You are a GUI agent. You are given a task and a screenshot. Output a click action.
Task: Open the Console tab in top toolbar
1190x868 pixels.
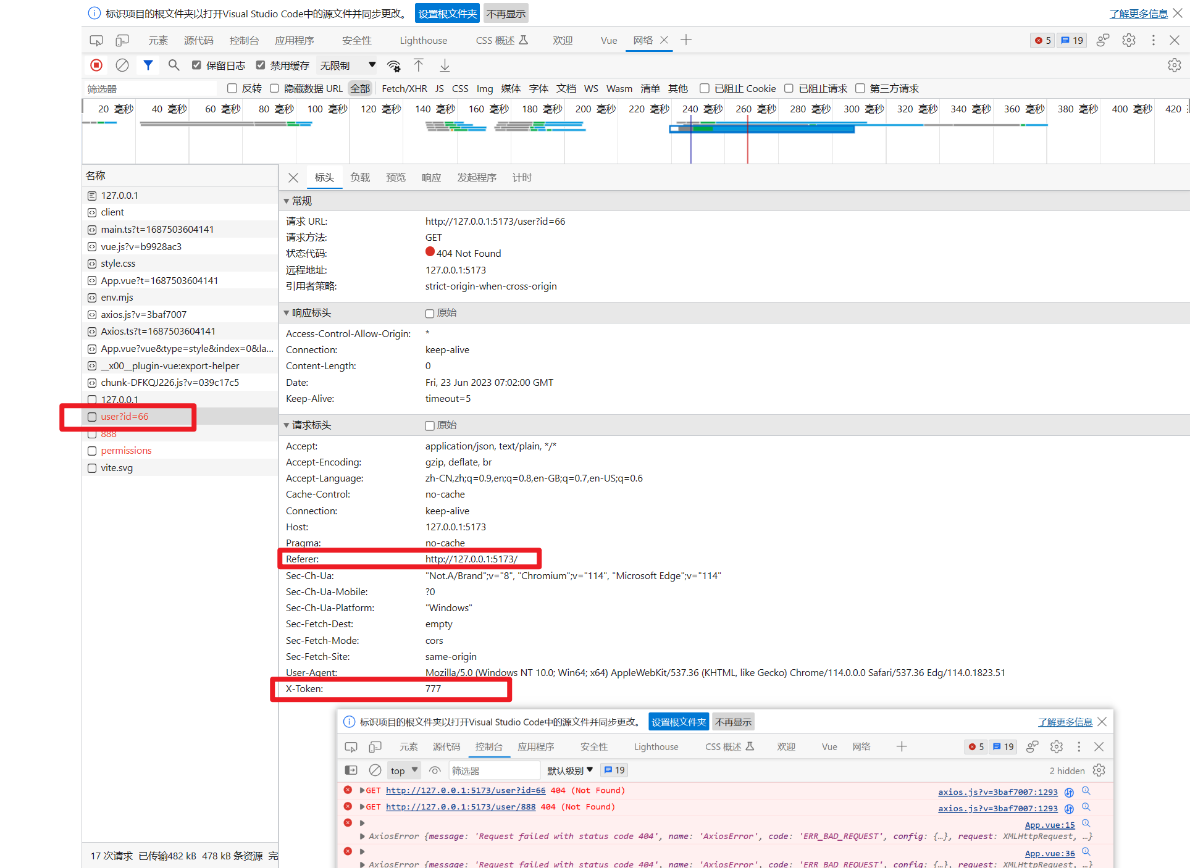pos(244,41)
